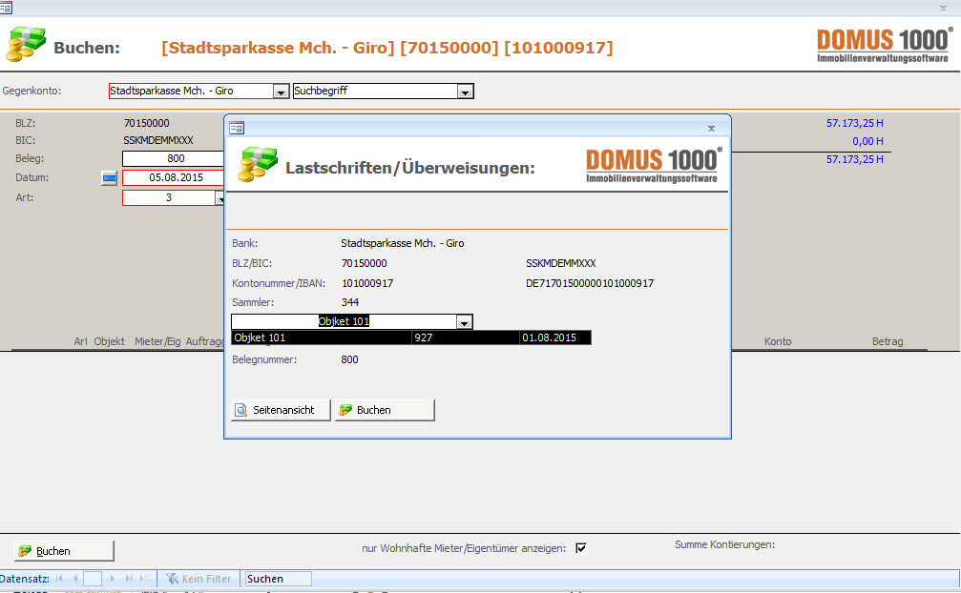Click the 927 value in dropdown row
This screenshot has width=961, height=593.
point(424,337)
